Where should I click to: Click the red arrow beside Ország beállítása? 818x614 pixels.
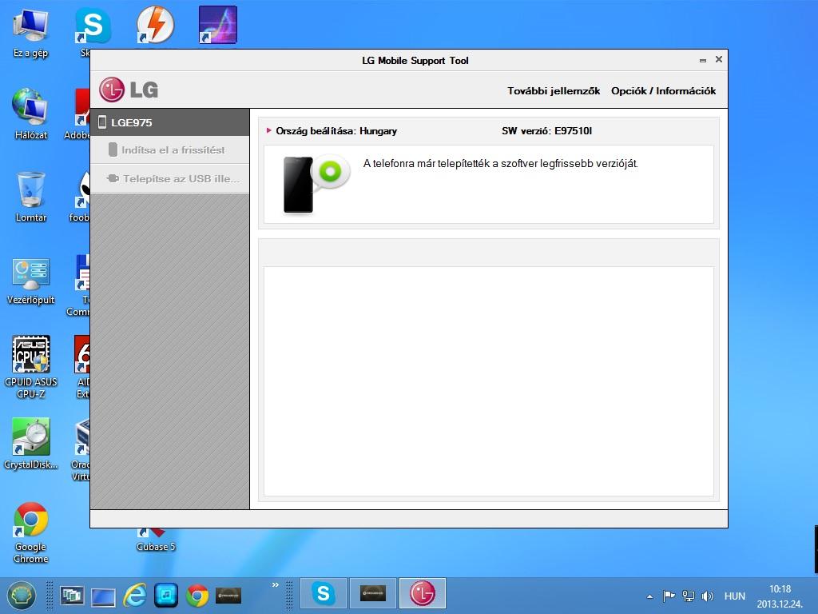pyautogui.click(x=268, y=130)
